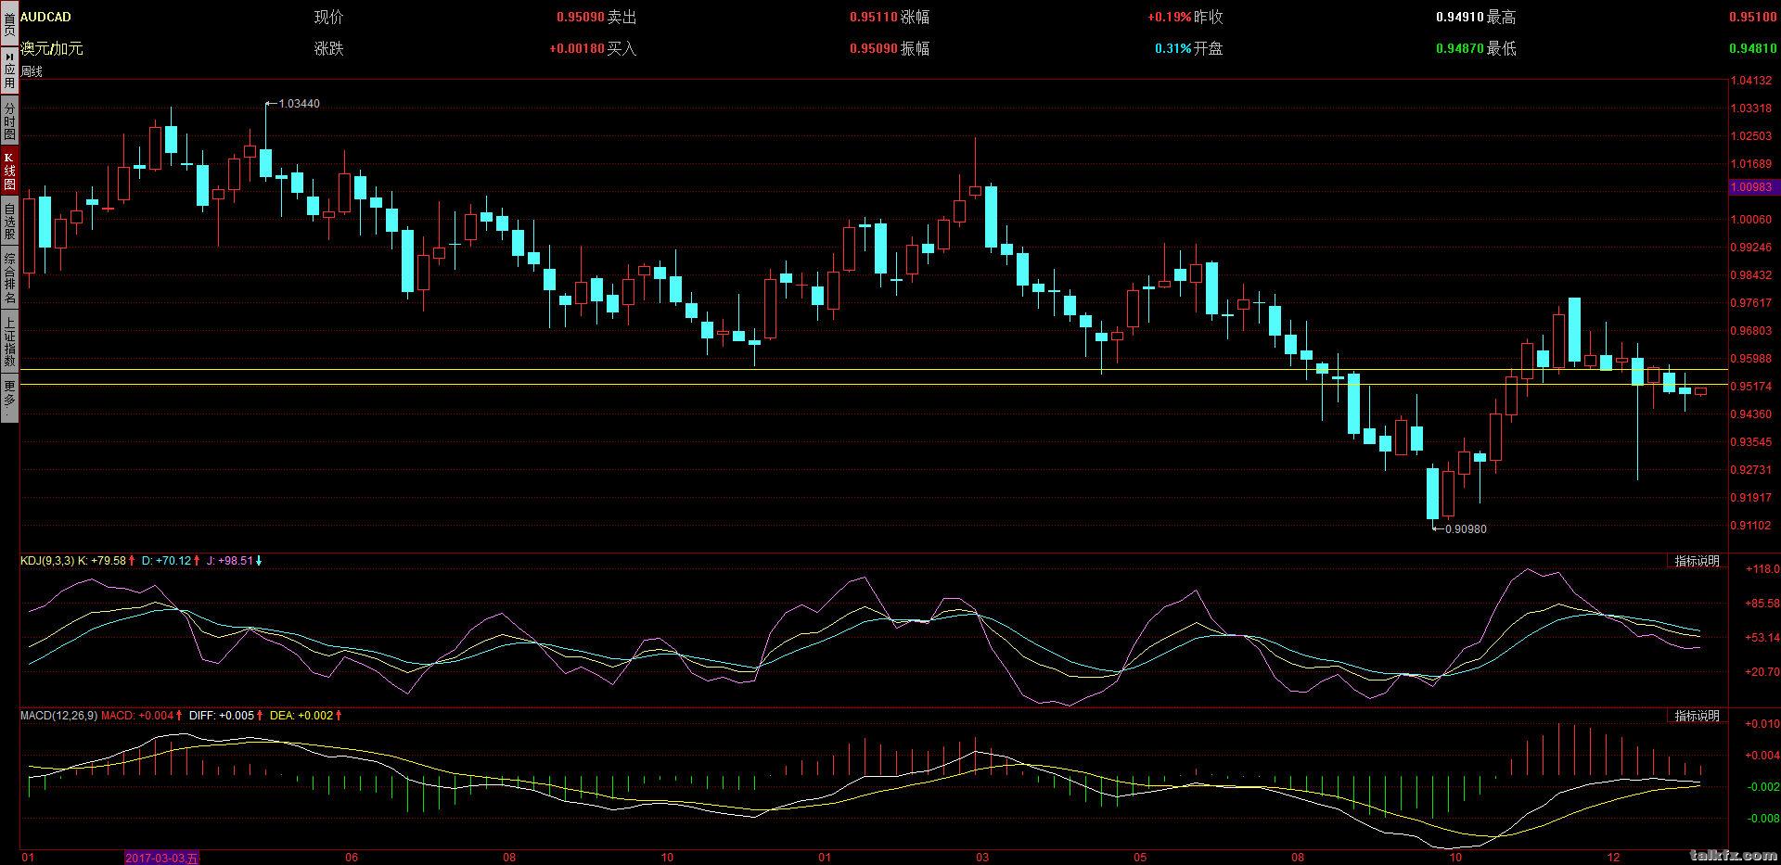Click the purple cursor price tag 1.00983
This screenshot has width=1781, height=865.
coord(1751,187)
